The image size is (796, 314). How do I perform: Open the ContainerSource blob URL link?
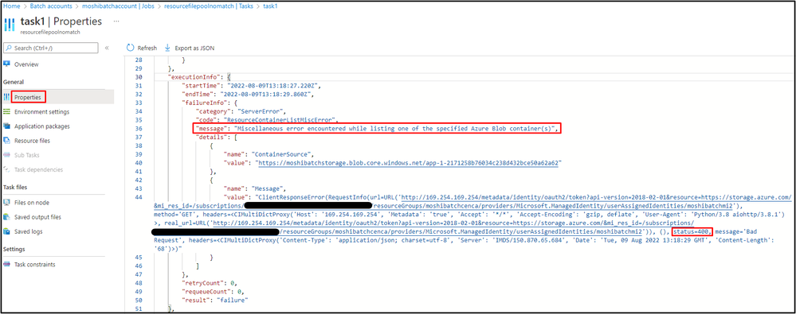[x=408, y=163]
